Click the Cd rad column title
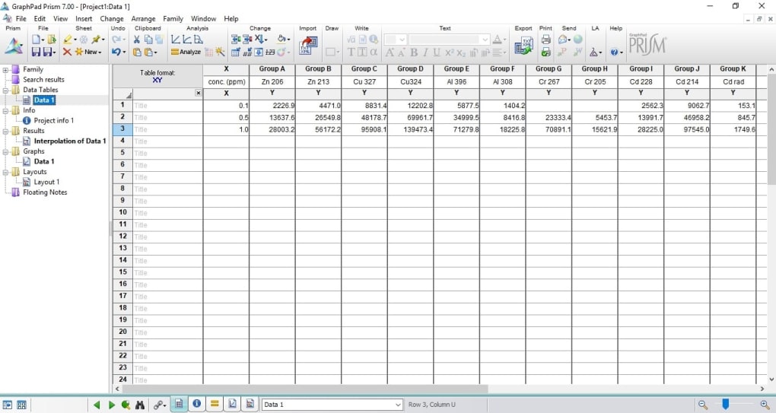776x413 pixels. [733, 81]
